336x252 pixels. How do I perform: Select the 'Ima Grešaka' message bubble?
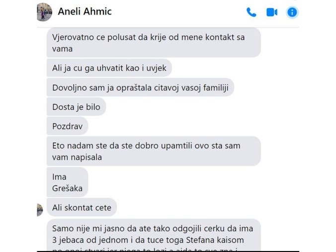pyautogui.click(x=67, y=182)
